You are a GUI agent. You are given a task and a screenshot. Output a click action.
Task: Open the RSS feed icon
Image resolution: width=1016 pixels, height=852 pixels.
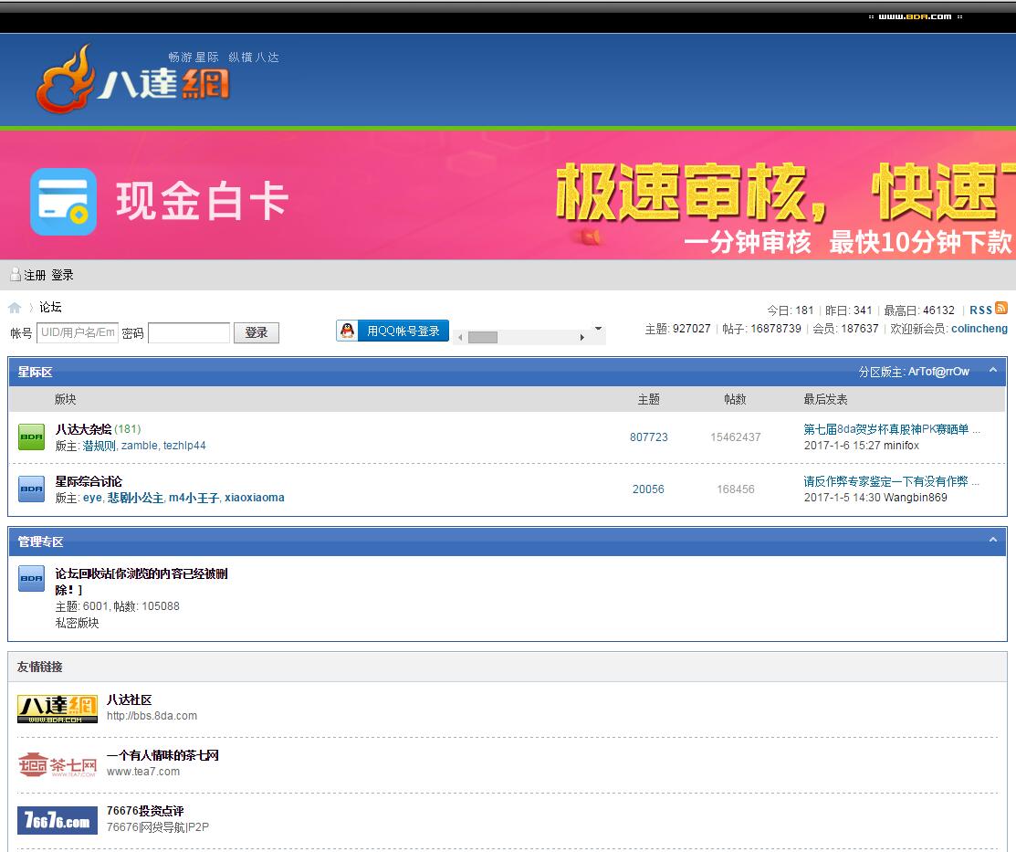(1000, 309)
